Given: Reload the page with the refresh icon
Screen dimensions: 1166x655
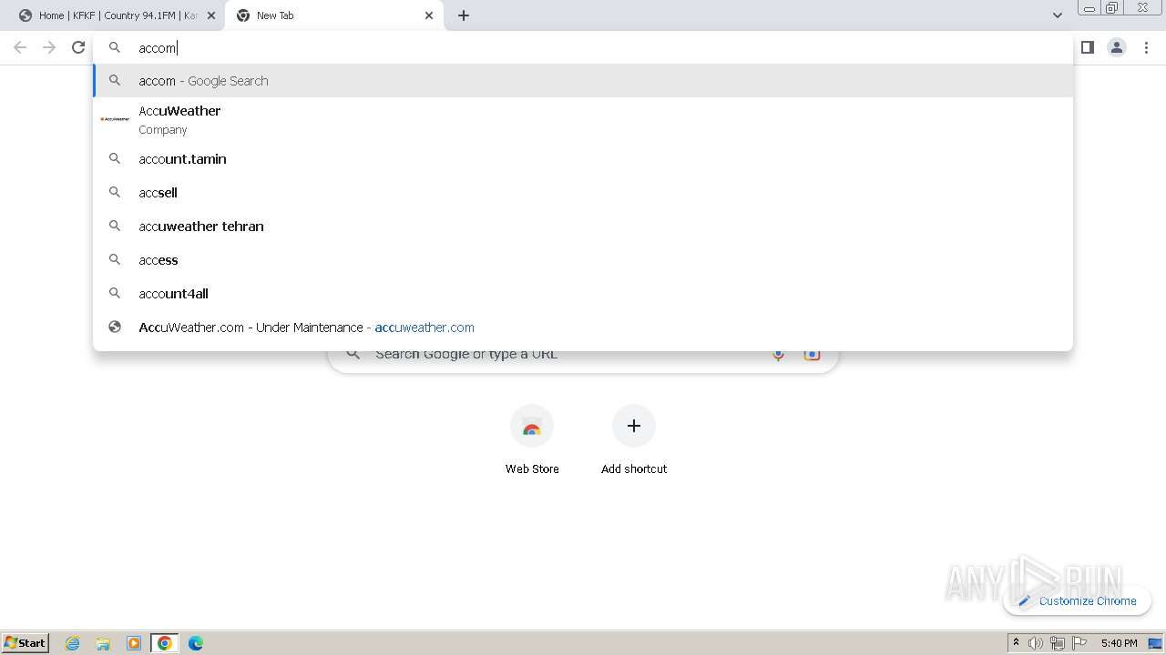Looking at the screenshot, I should coord(78,47).
